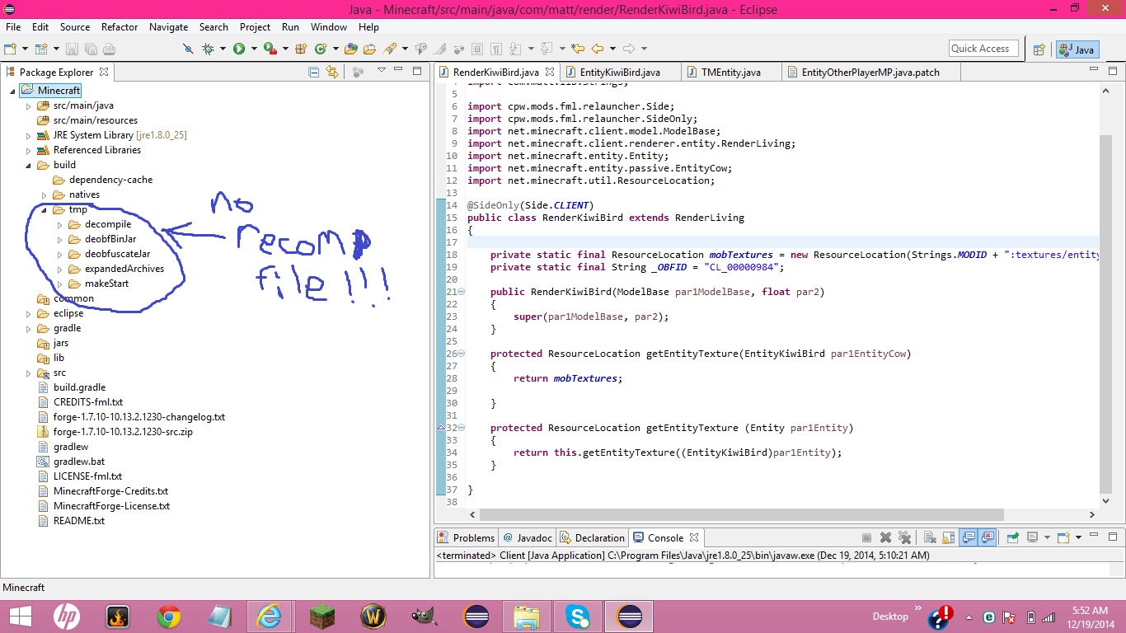Click the editor vertical scrollbar

tap(1105, 313)
